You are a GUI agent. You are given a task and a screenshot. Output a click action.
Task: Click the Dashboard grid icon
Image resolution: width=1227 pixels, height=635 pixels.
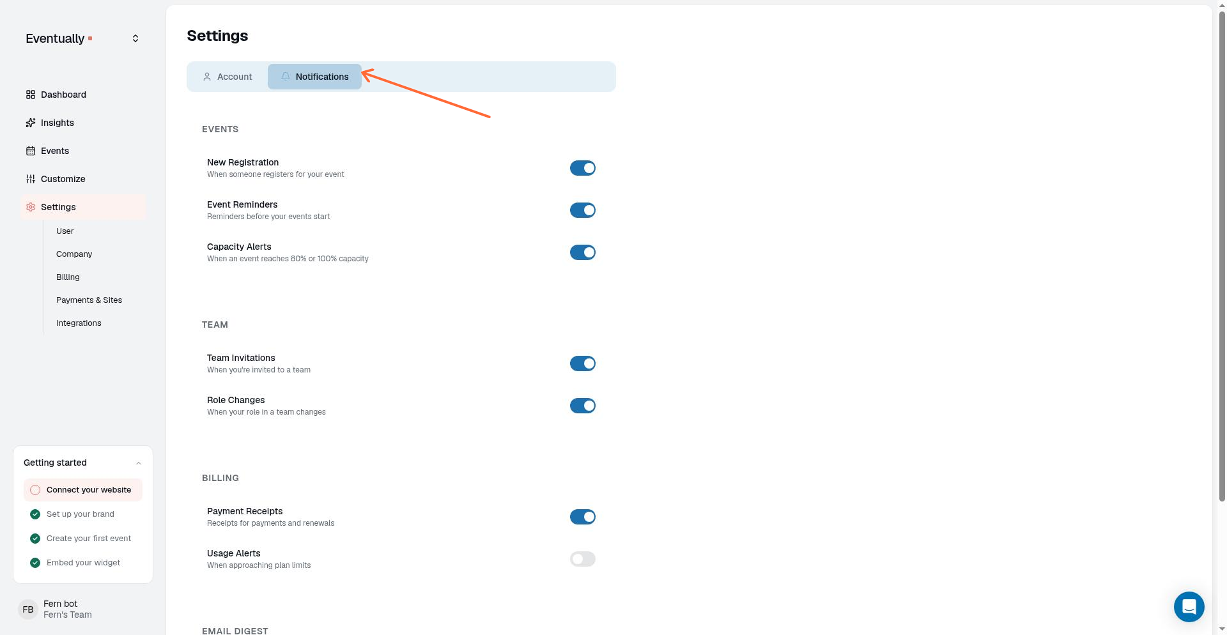[31, 95]
